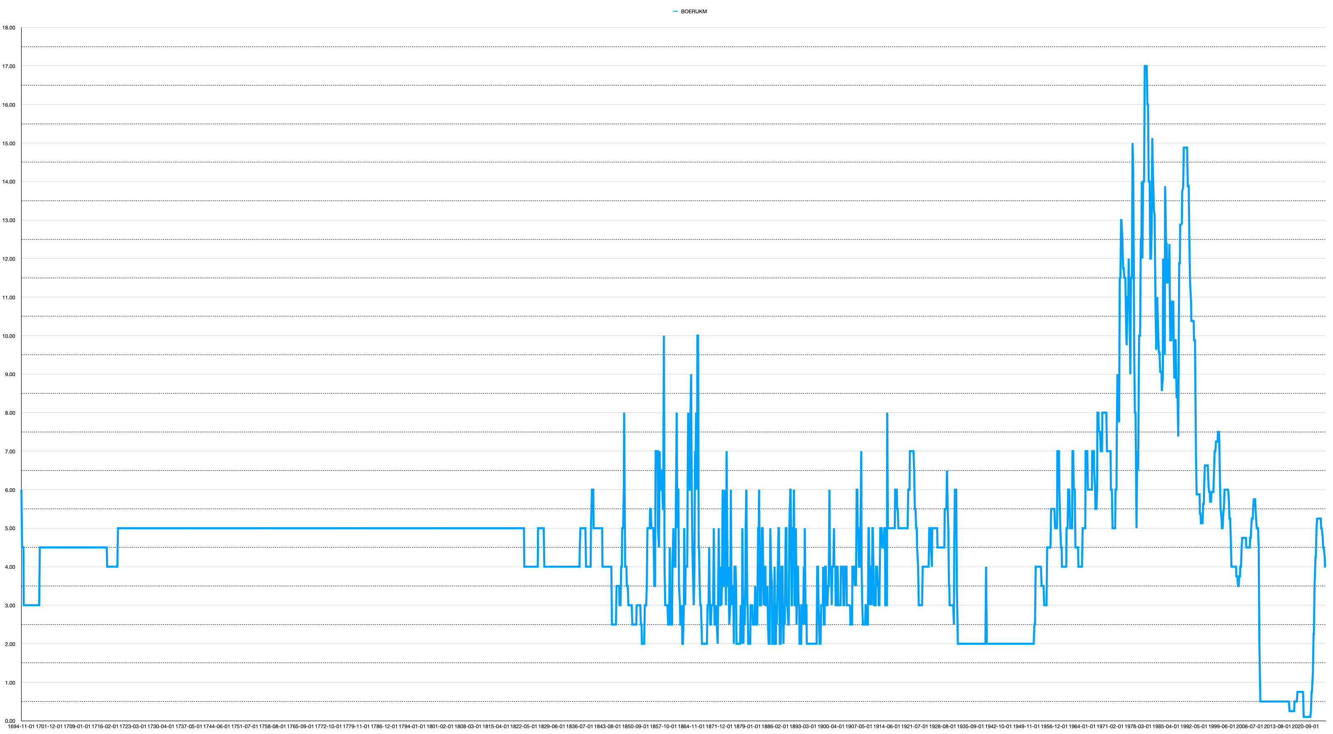Click the blue BOERUKM legend color marker
This screenshot has width=1333, height=734.
pyautogui.click(x=675, y=11)
